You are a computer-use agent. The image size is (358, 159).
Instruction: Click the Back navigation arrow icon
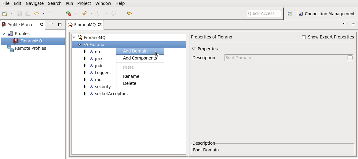coord(36,13)
